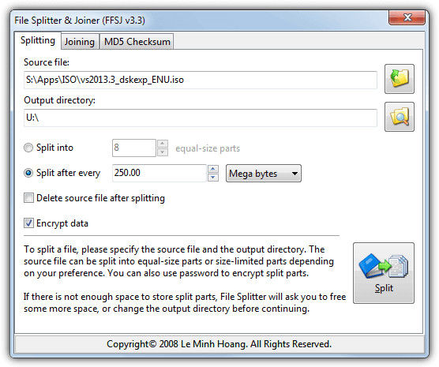
Task: Click the Source file path field
Action: pyautogui.click(x=201, y=80)
